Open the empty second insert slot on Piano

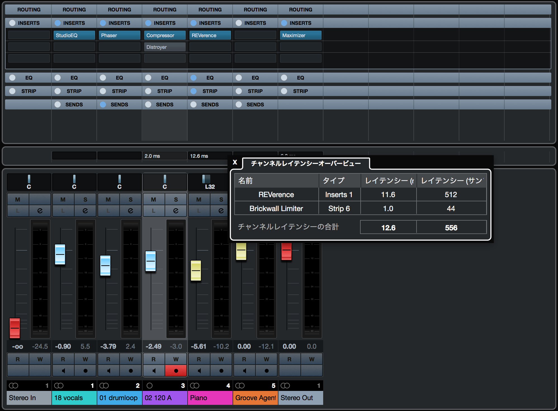[x=210, y=47]
